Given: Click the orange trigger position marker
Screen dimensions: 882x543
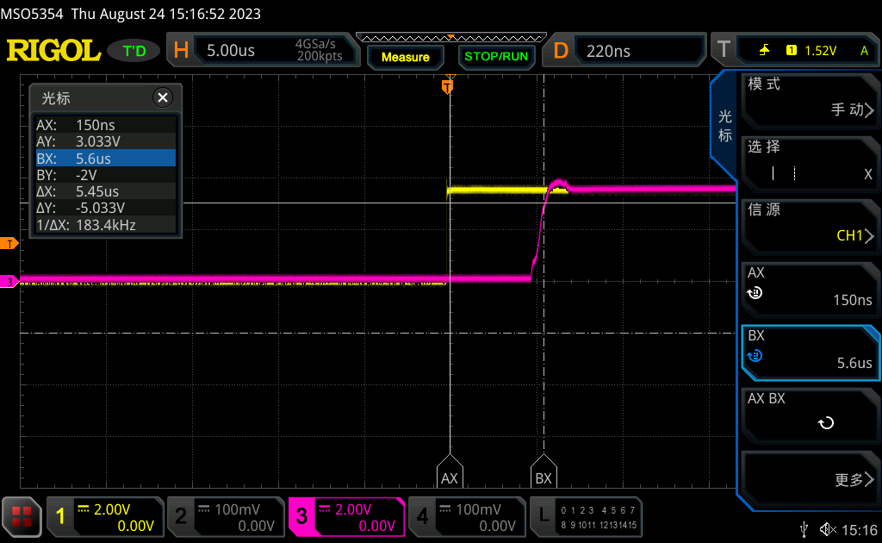Looking at the screenshot, I should click(447, 86).
